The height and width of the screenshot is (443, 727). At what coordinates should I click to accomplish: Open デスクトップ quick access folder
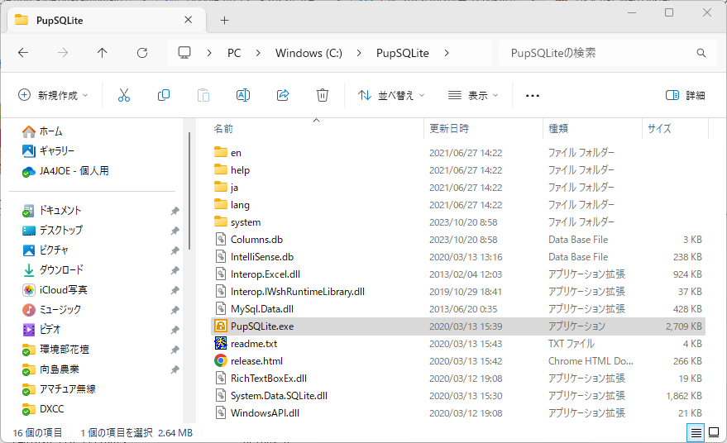[x=52, y=231]
